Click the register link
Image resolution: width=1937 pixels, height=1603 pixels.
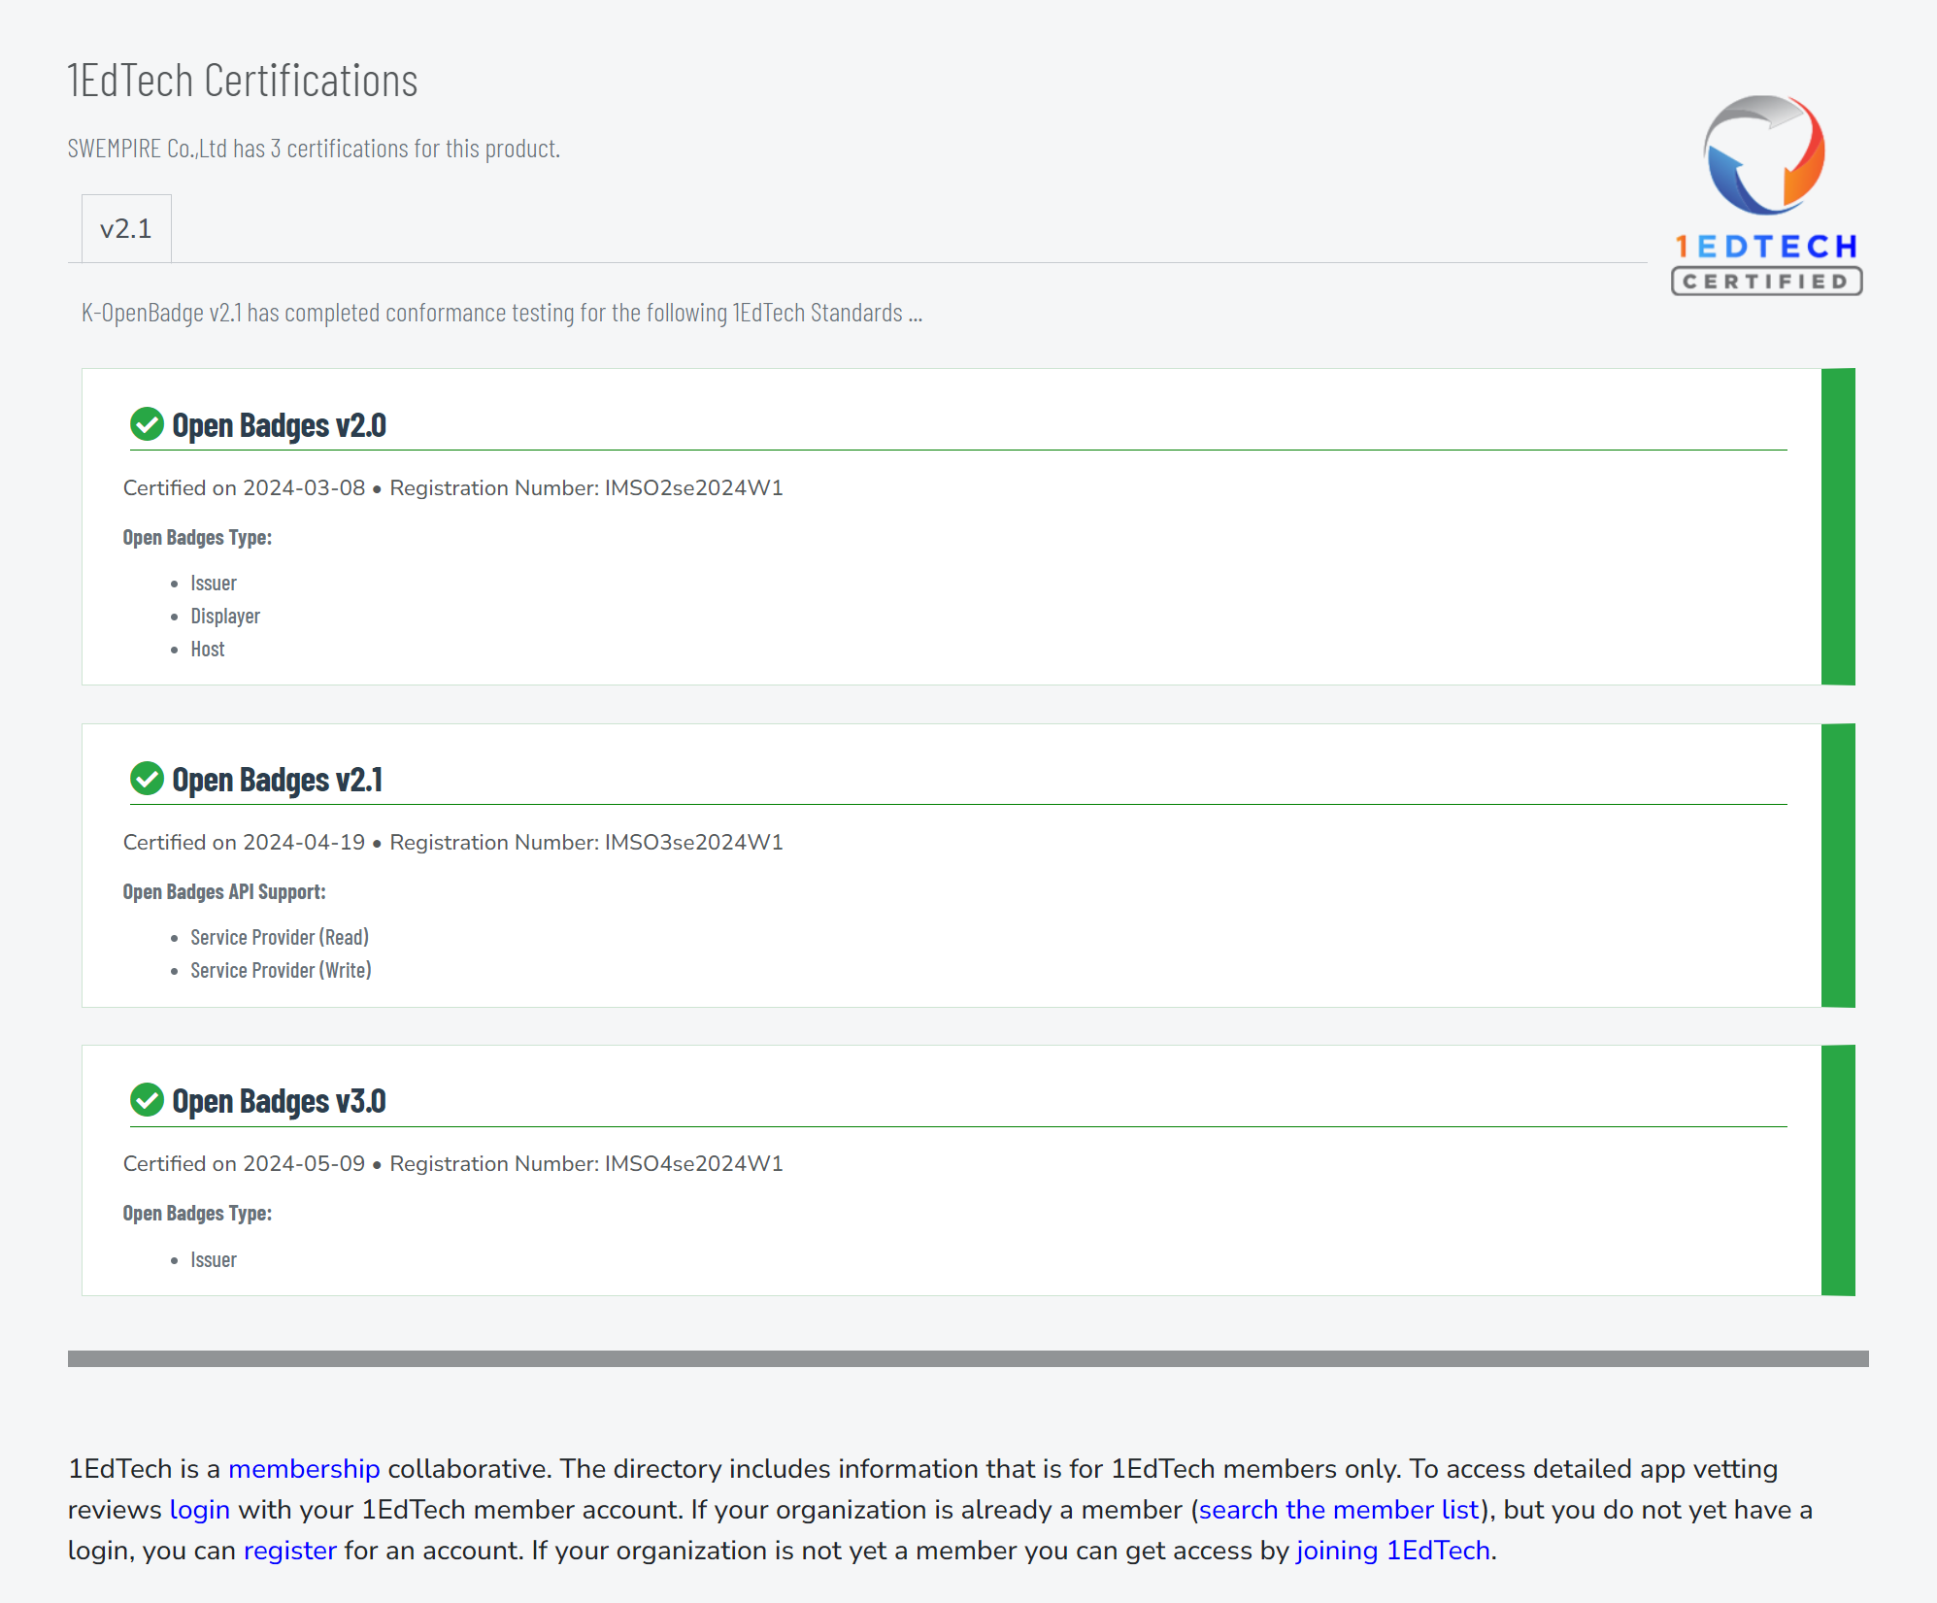pos(289,1551)
